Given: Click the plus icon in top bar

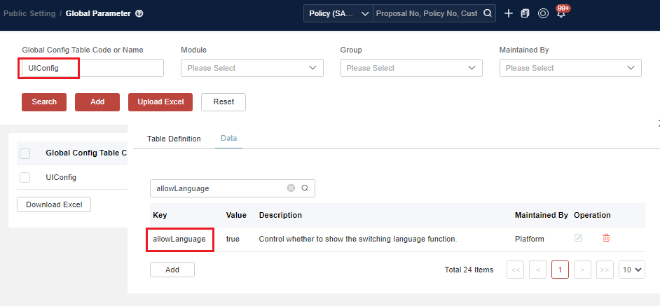Looking at the screenshot, I should pos(509,13).
